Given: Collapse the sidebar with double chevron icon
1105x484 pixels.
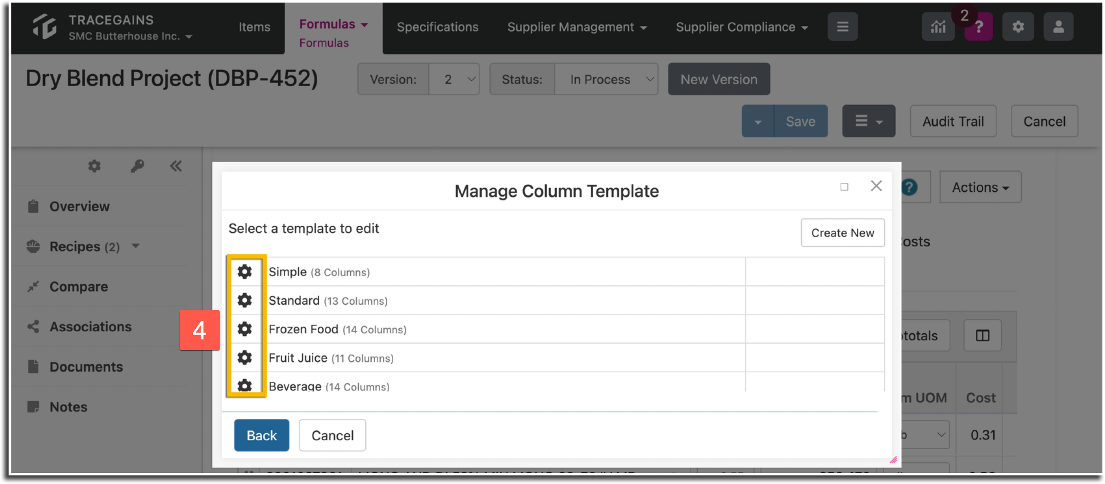Looking at the screenshot, I should tap(176, 166).
